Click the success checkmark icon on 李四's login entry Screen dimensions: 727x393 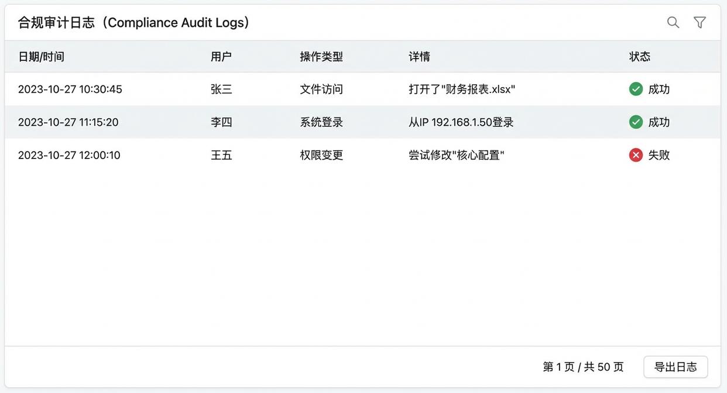coord(636,122)
